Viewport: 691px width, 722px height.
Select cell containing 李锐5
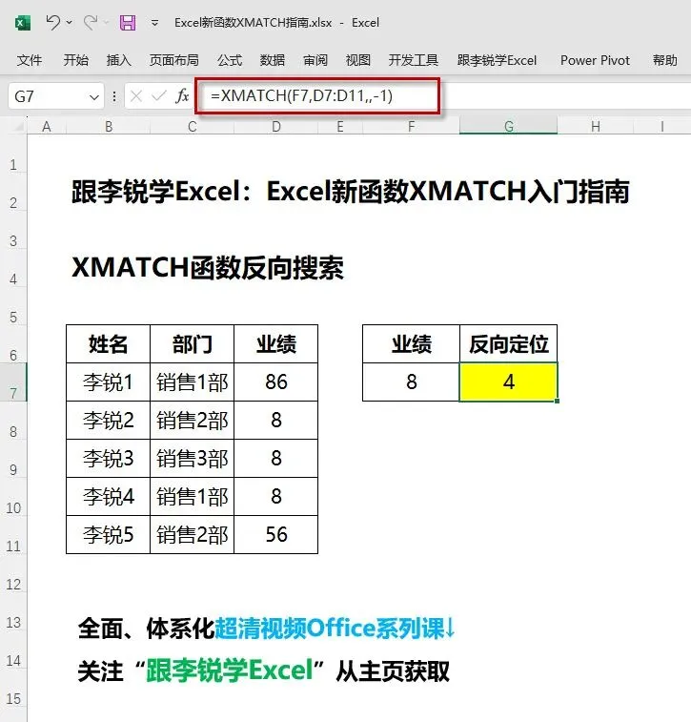[108, 535]
